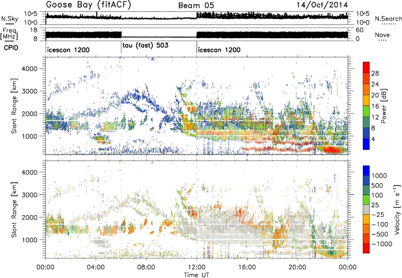Click the 'Goose Bay (fitACF)' title text
The height and width of the screenshot is (278, 402).
[x=88, y=5]
